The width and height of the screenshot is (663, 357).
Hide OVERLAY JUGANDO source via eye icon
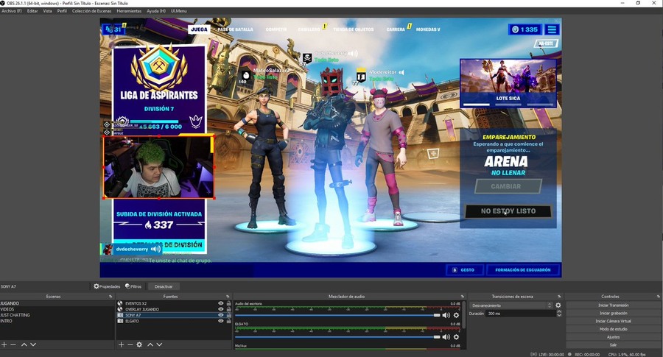[221, 309]
